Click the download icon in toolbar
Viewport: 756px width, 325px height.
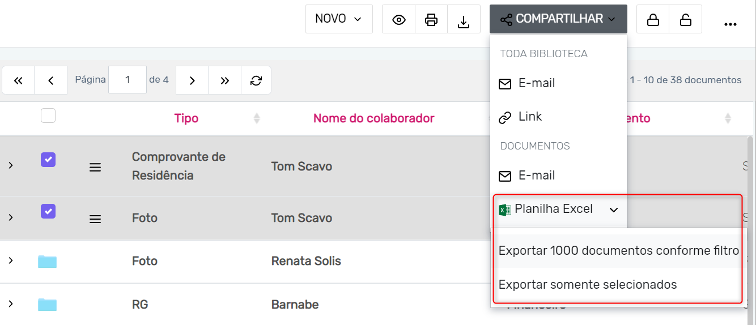click(x=464, y=20)
